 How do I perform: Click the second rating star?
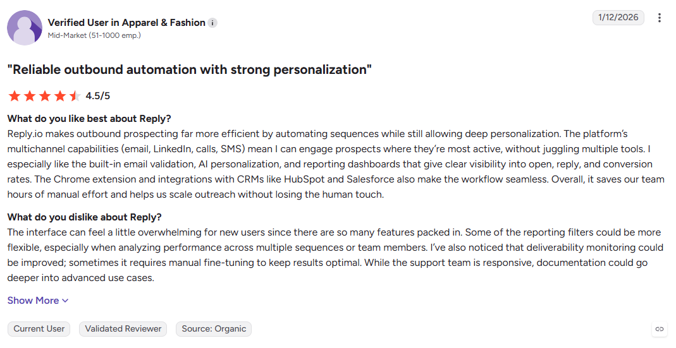coord(30,95)
